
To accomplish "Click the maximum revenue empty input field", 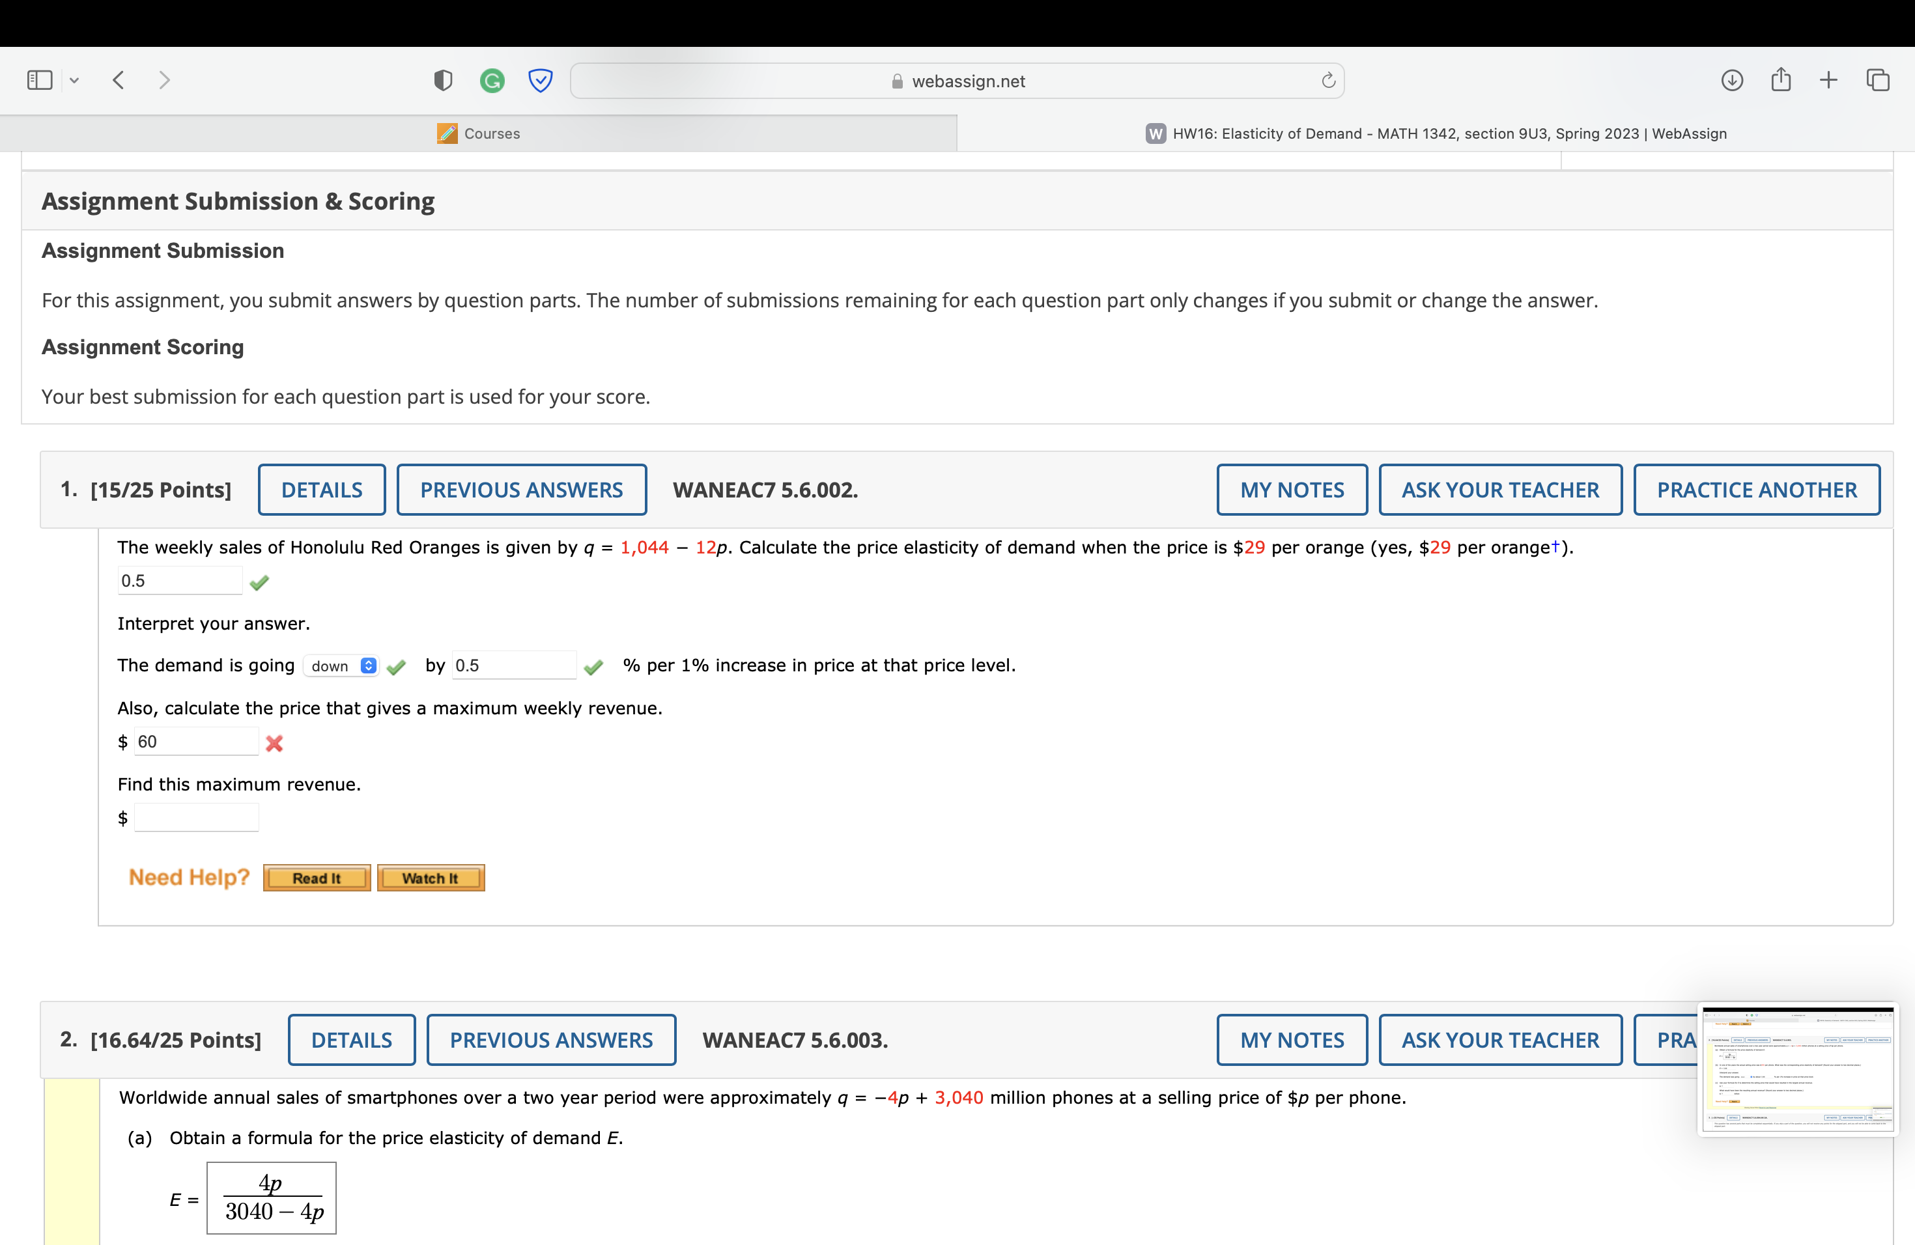I will point(196,818).
